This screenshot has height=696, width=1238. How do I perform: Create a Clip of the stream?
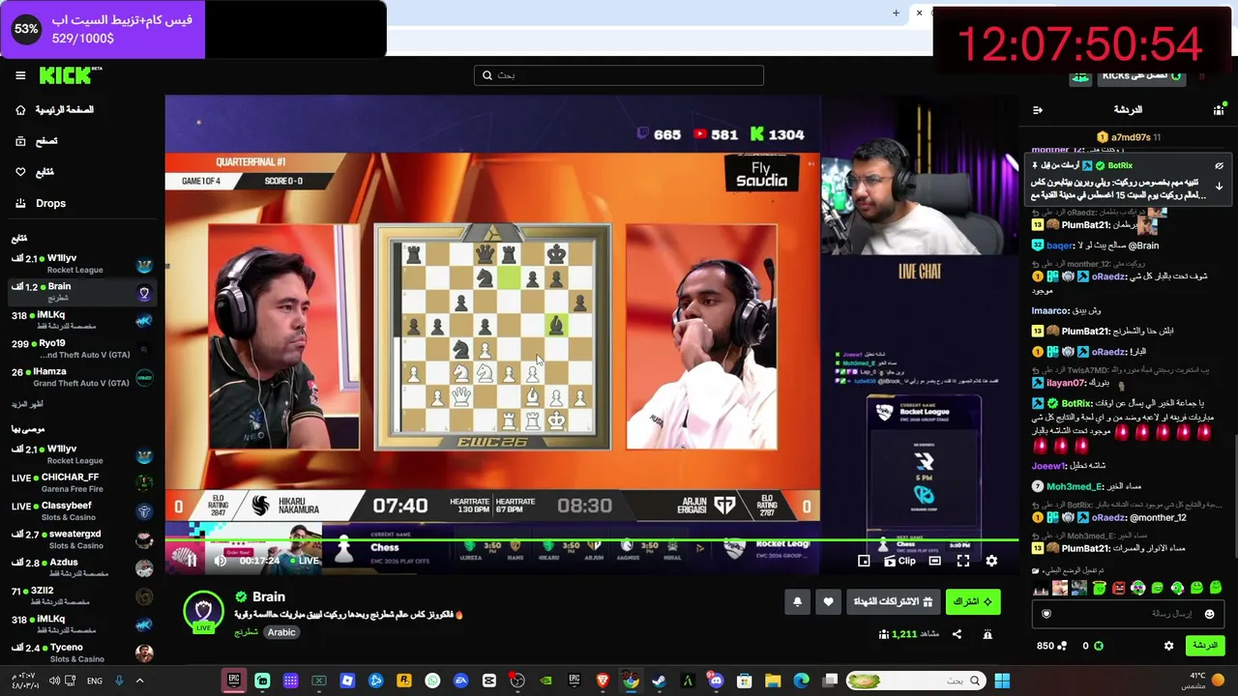pos(900,561)
